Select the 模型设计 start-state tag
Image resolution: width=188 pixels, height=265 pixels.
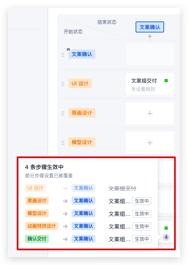(82, 142)
